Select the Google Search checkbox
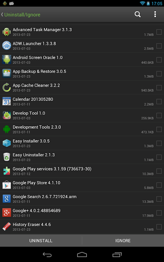This screenshot has height=262, width=164. [x=159, y=199]
